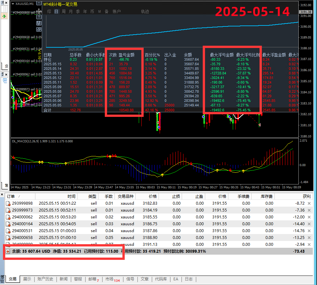The height and width of the screenshot is (285, 317).
Task: Close the left navigator pane with its X
Action: (6, 74)
